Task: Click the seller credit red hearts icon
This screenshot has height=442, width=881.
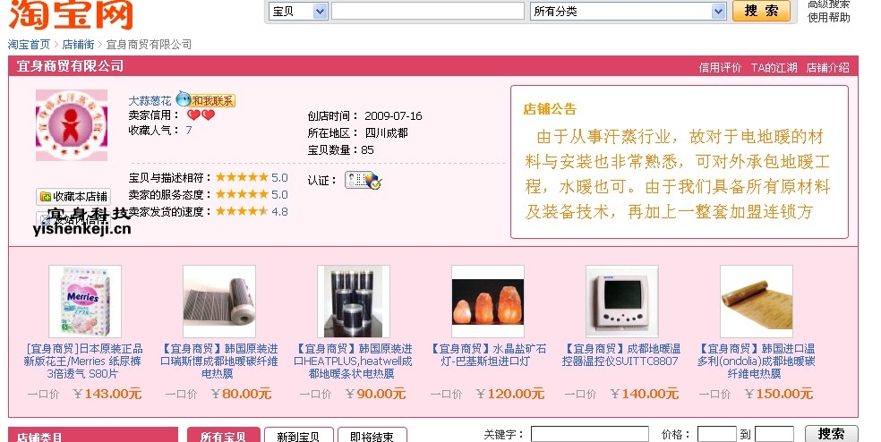Action: point(201,115)
